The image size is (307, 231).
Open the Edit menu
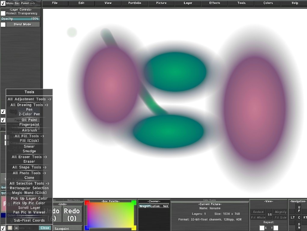point(81,3)
